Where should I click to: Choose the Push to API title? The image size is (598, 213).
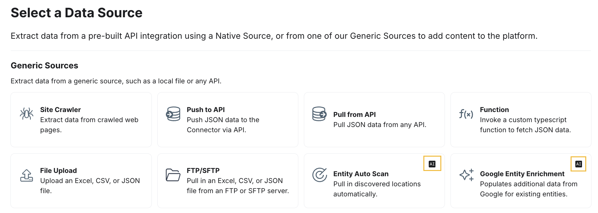tap(206, 110)
